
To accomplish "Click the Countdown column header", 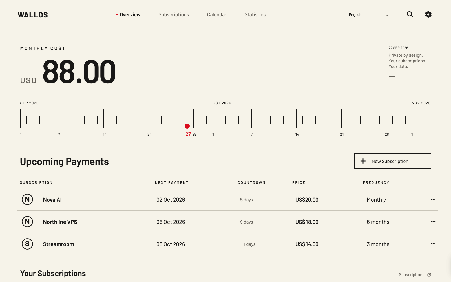I will [251, 183].
